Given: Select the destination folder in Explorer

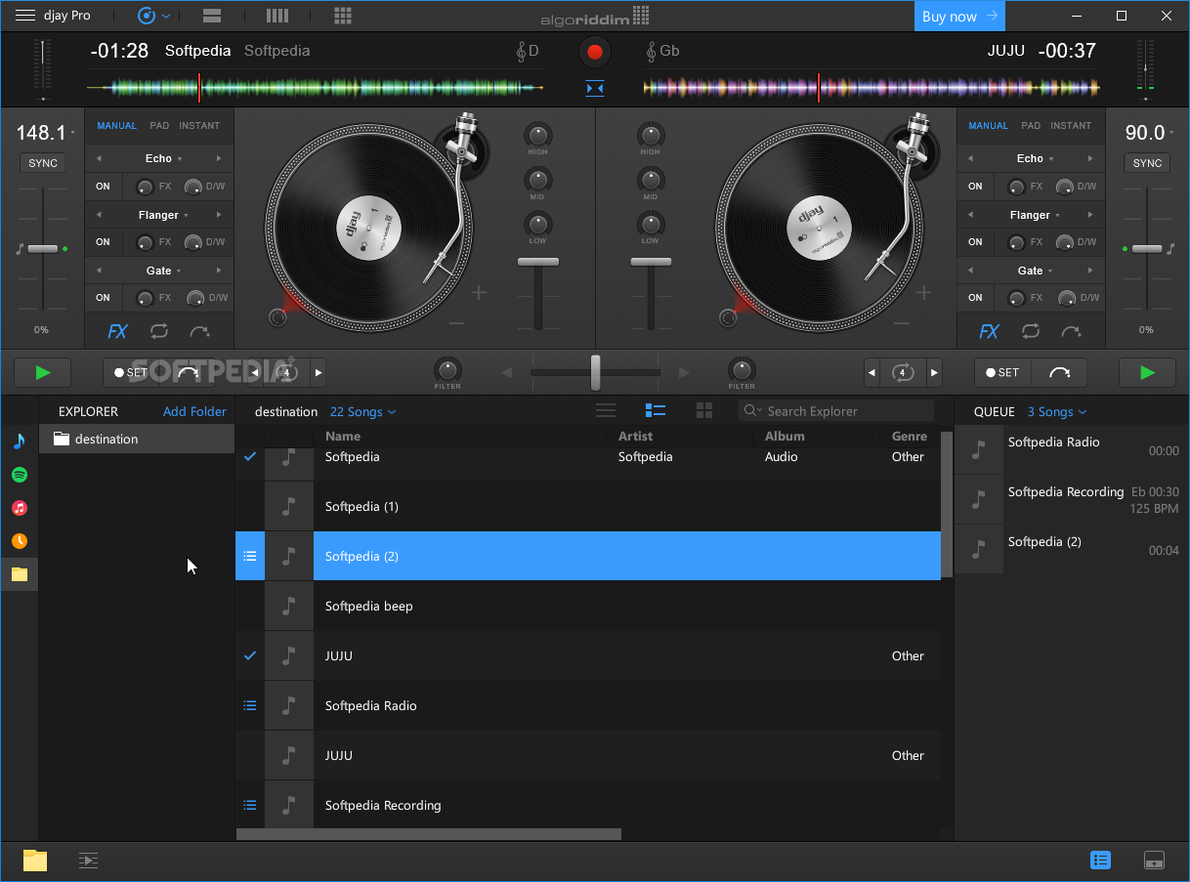Looking at the screenshot, I should (x=137, y=440).
